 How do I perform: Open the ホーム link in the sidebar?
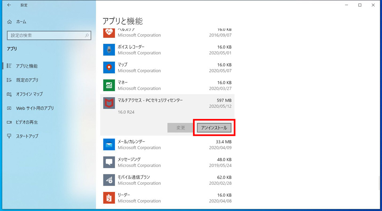click(x=21, y=22)
